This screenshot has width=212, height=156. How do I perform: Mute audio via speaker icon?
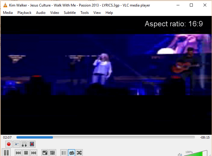pos(180,155)
